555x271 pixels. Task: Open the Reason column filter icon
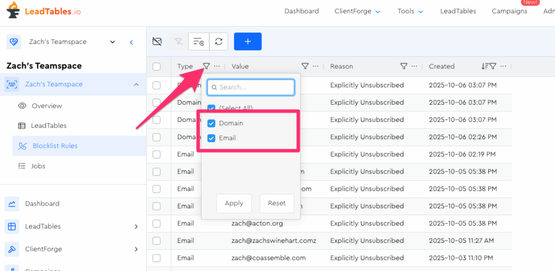click(x=404, y=66)
